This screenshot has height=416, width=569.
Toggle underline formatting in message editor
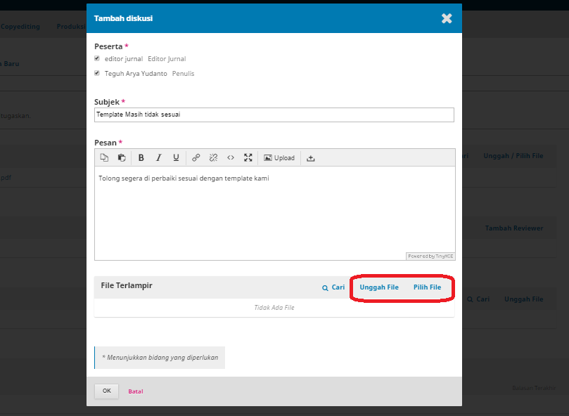pos(176,158)
